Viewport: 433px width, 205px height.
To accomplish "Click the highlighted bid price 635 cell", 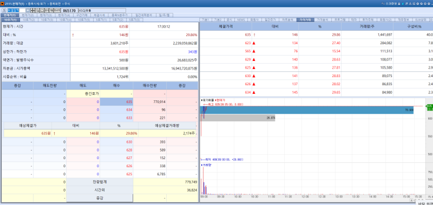I will 116,102.
